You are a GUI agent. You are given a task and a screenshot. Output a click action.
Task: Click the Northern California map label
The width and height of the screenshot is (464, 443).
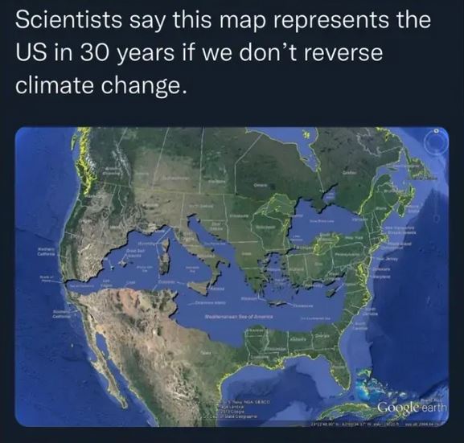pos(46,252)
